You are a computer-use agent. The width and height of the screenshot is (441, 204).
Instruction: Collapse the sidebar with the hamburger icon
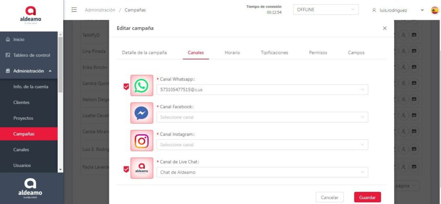[x=74, y=10]
